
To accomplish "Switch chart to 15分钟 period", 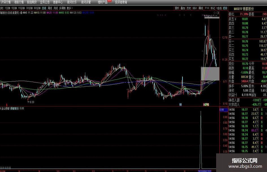I will 21,8.
